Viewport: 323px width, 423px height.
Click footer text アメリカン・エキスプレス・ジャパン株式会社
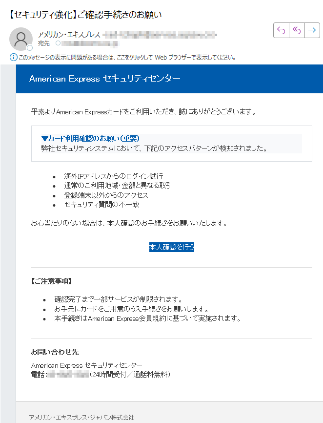click(81, 417)
